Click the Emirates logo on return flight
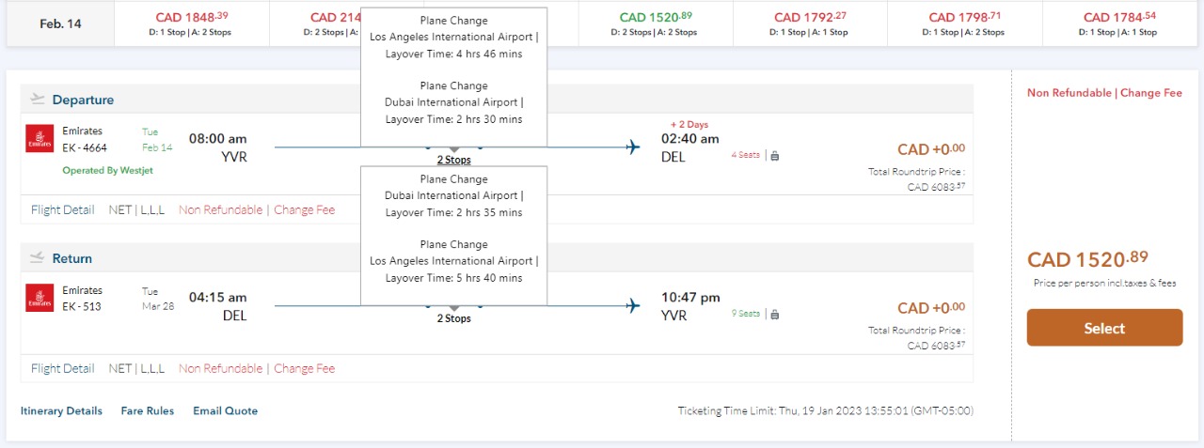Viewport: 1204px width, 448px height. (40, 298)
